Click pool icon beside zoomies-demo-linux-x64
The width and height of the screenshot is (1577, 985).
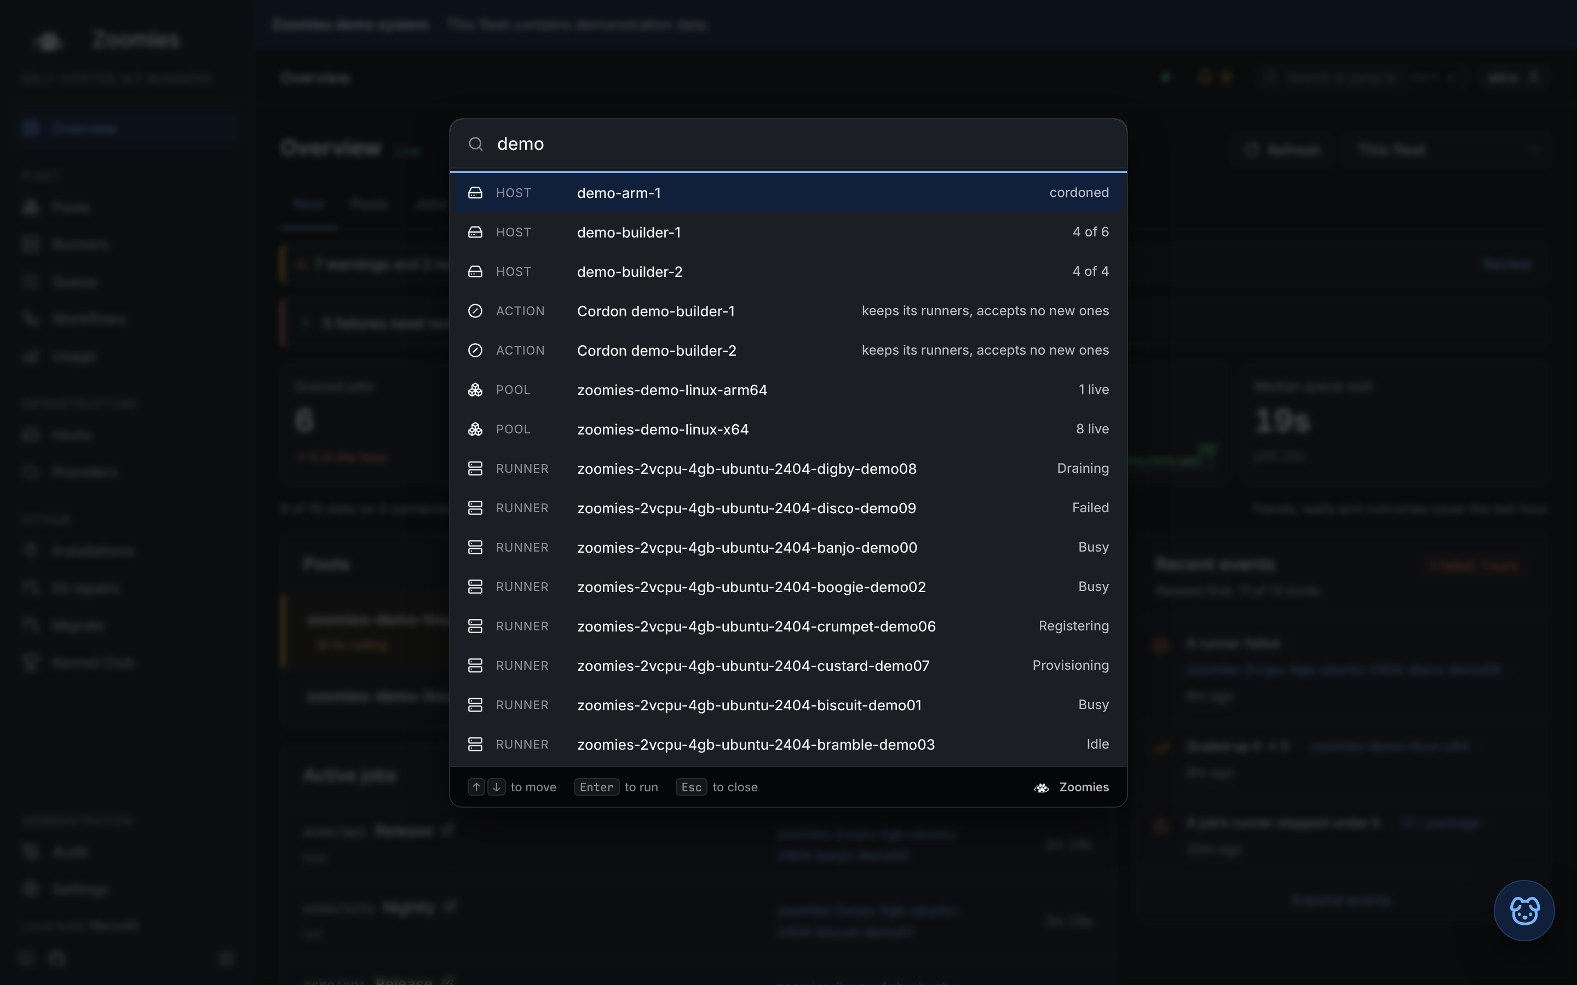click(475, 430)
